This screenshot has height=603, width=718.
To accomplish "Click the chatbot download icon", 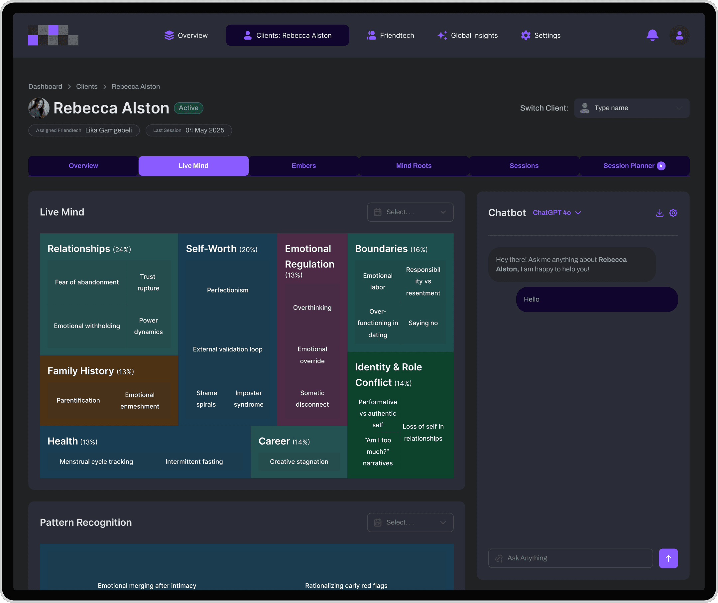I will point(659,213).
